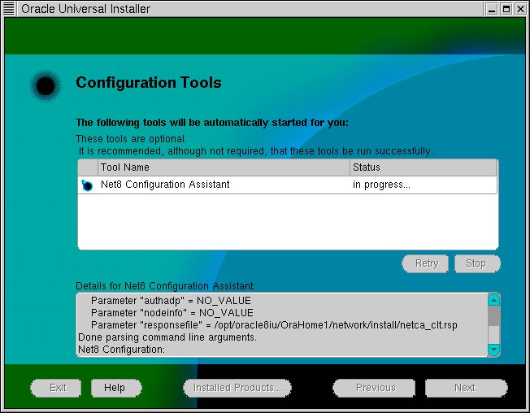Open the window menu icon in title bar
Image resolution: width=530 pixels, height=413 pixels.
pos(10,9)
